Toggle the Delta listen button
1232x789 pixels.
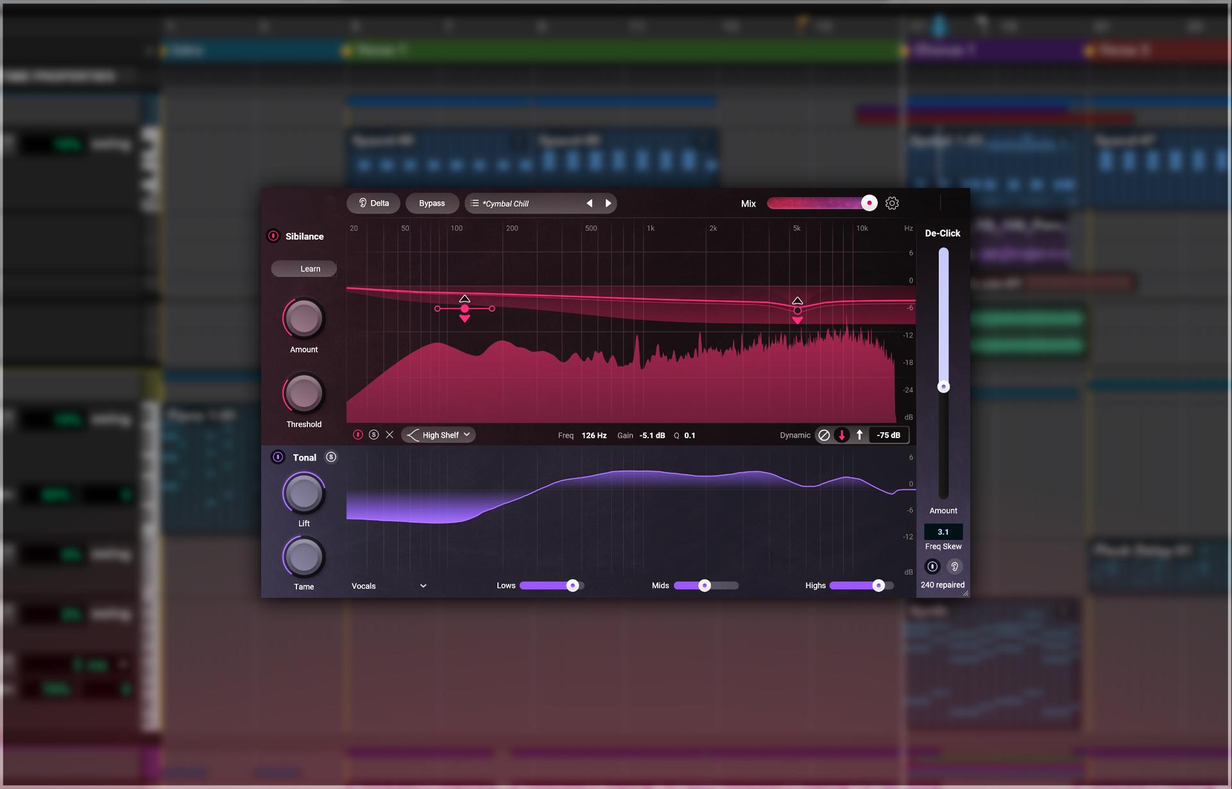point(373,203)
